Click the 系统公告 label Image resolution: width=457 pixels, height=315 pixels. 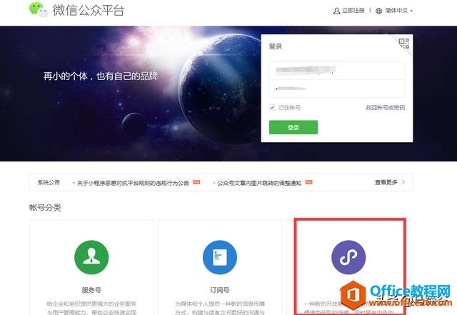(x=49, y=182)
